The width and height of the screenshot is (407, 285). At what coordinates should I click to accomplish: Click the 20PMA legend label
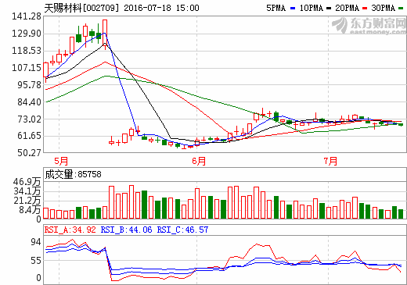(x=347, y=8)
